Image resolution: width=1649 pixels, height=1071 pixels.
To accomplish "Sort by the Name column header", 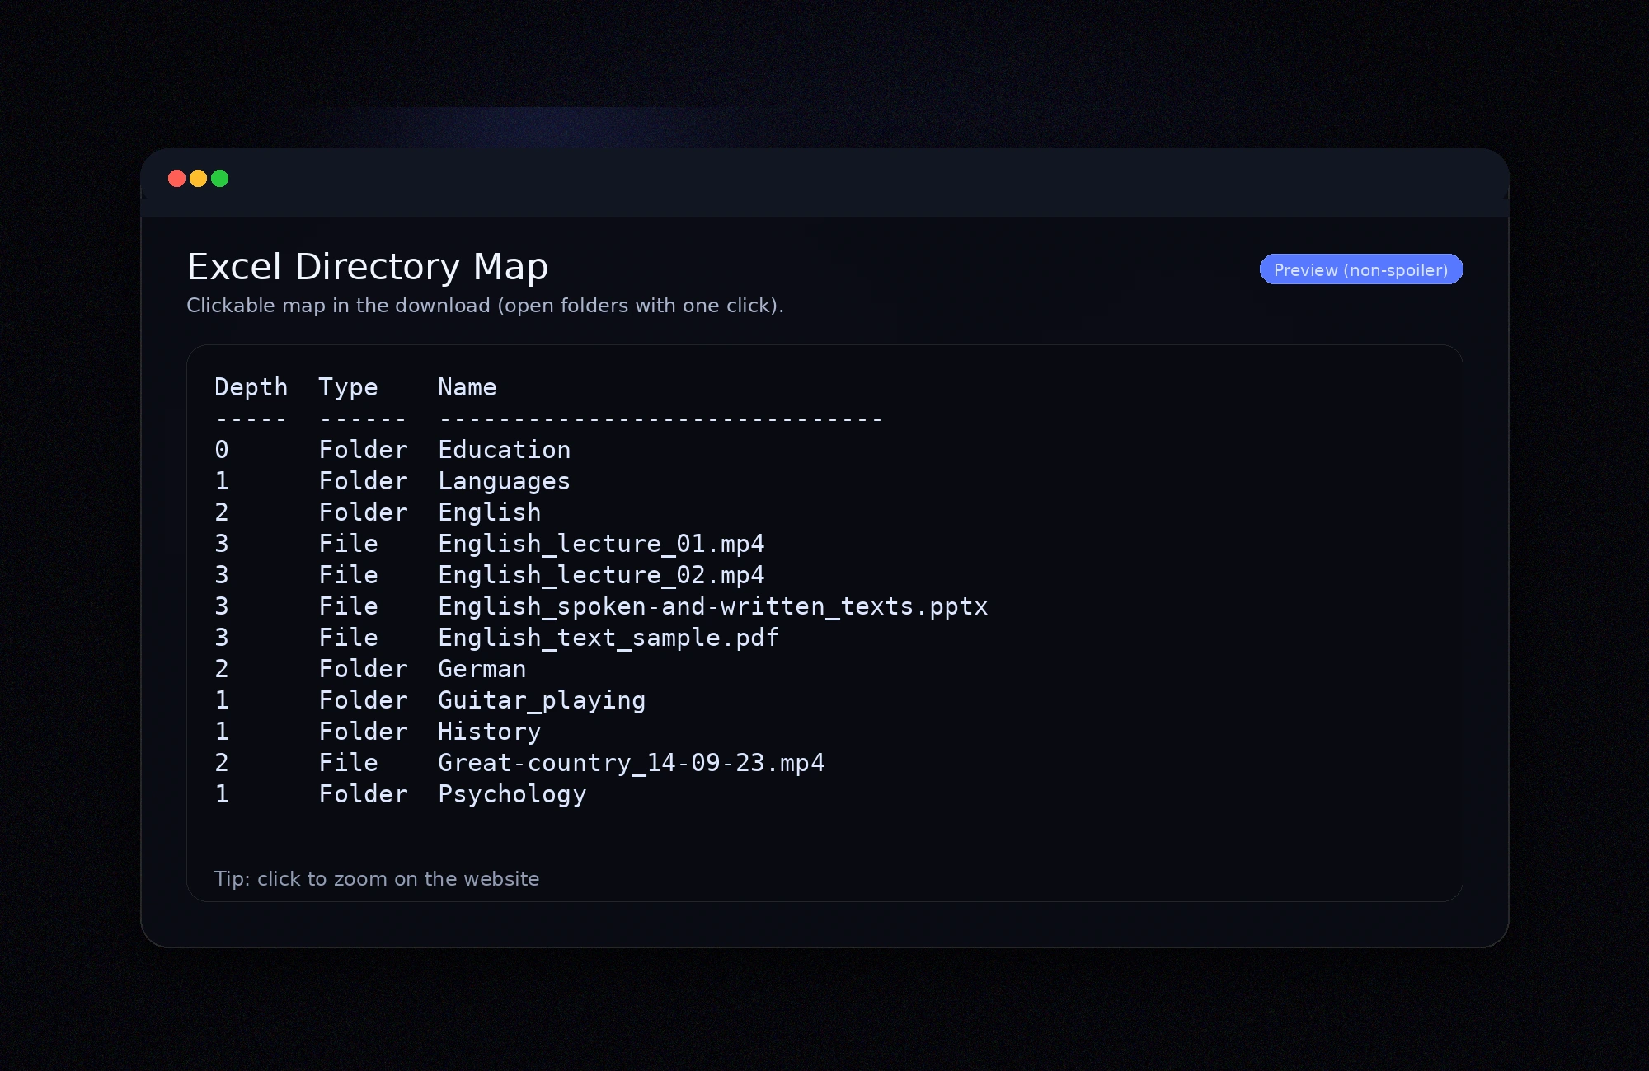I will click(467, 387).
